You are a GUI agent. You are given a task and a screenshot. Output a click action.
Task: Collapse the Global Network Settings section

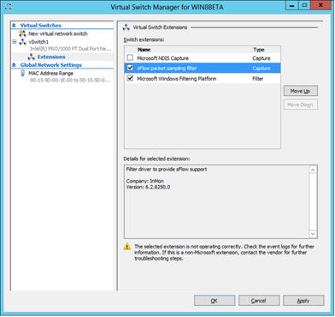(x=14, y=65)
